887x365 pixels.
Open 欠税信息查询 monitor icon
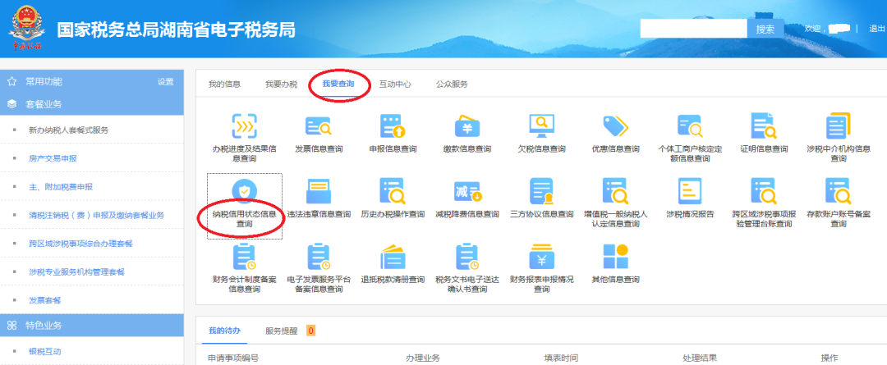(x=541, y=126)
